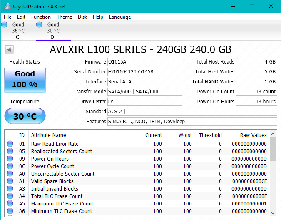The height and width of the screenshot is (220, 281).
Task: Click the Standard field ACS-2
Action: tap(192, 112)
